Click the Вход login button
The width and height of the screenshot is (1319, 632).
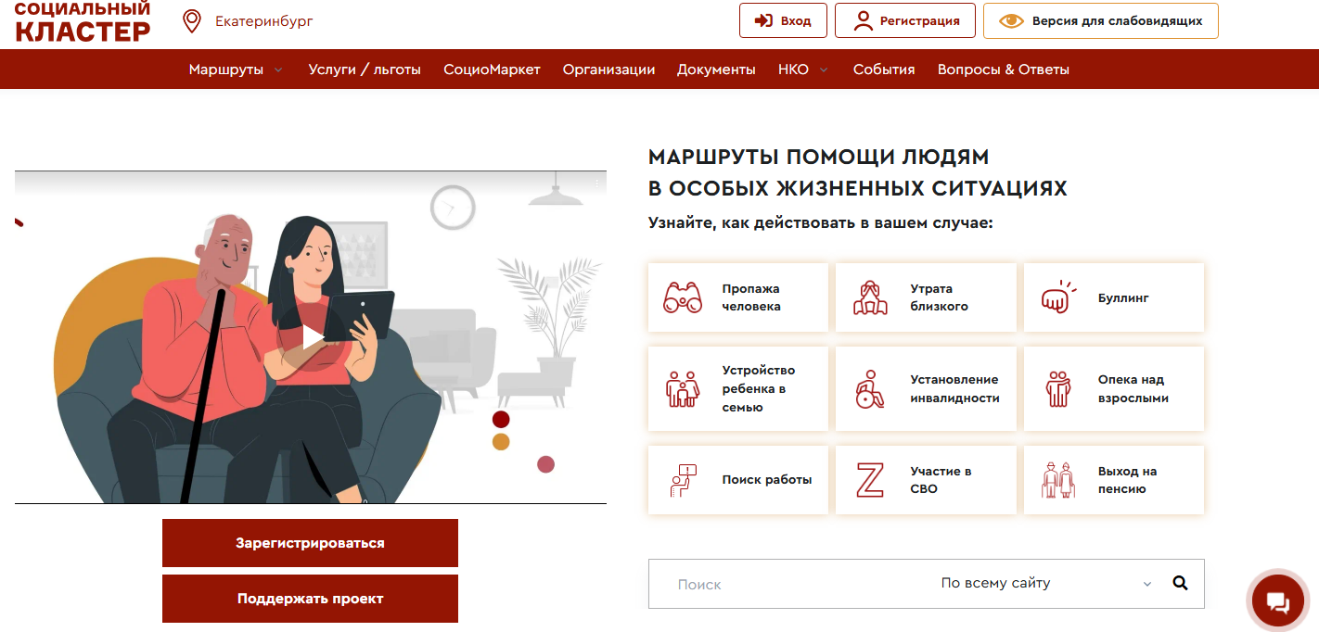coord(783,20)
